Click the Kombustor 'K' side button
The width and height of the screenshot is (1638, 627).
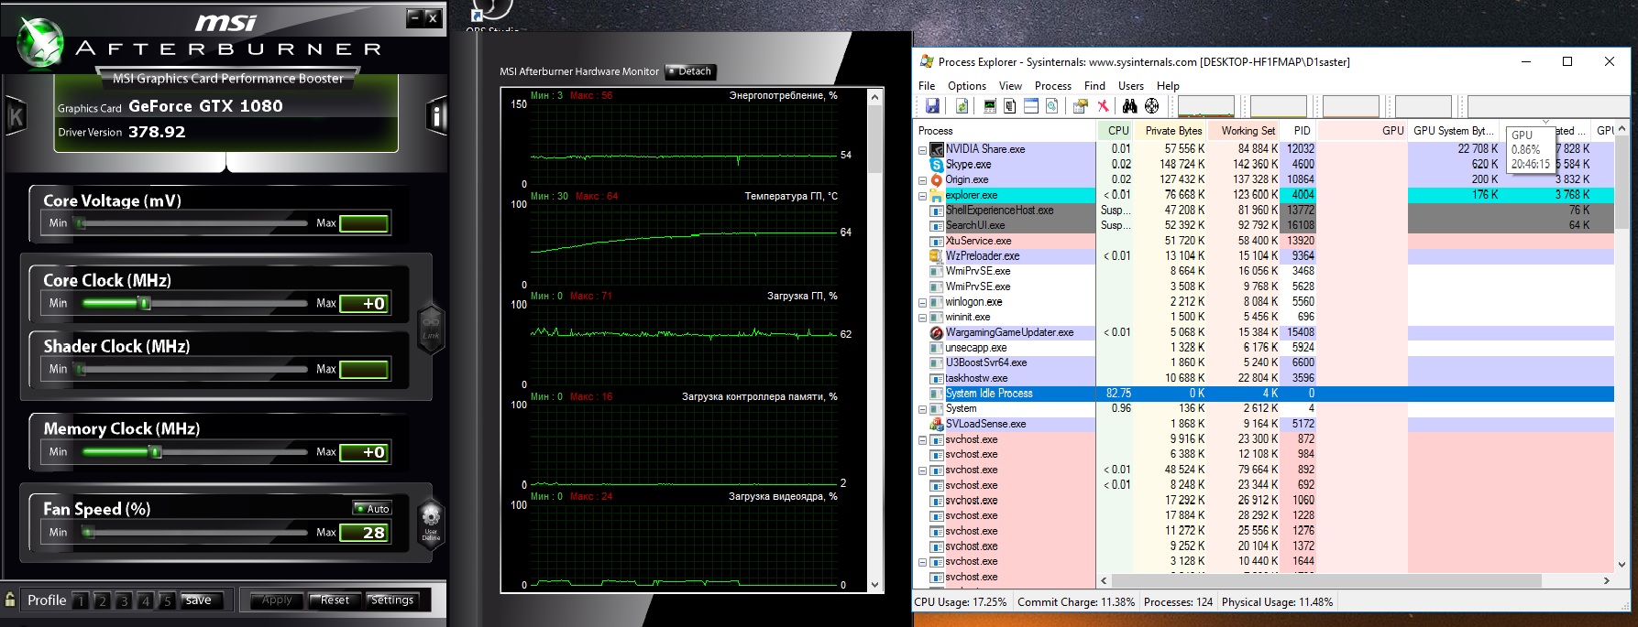coord(16,116)
